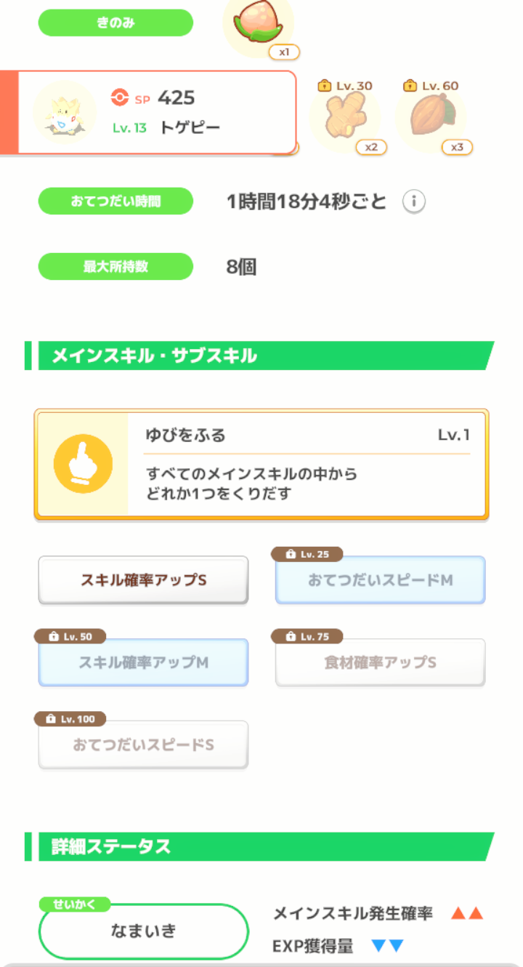Tap the スキル確率アップS sub skill
523x967 pixels.
click(143, 580)
